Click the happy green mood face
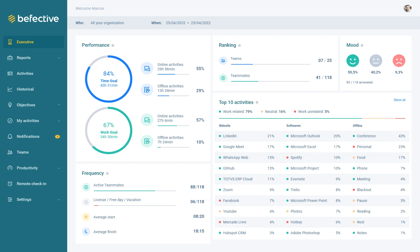The width and height of the screenshot is (420, 252). (x=353, y=61)
